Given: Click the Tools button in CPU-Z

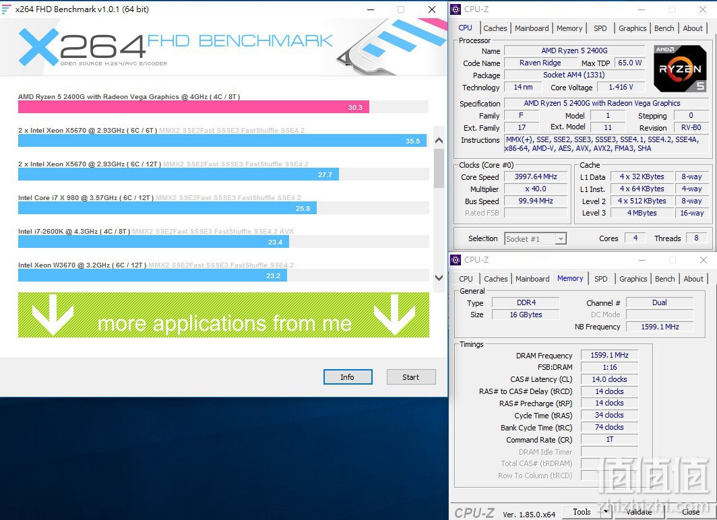Looking at the screenshot, I should click(x=581, y=512).
